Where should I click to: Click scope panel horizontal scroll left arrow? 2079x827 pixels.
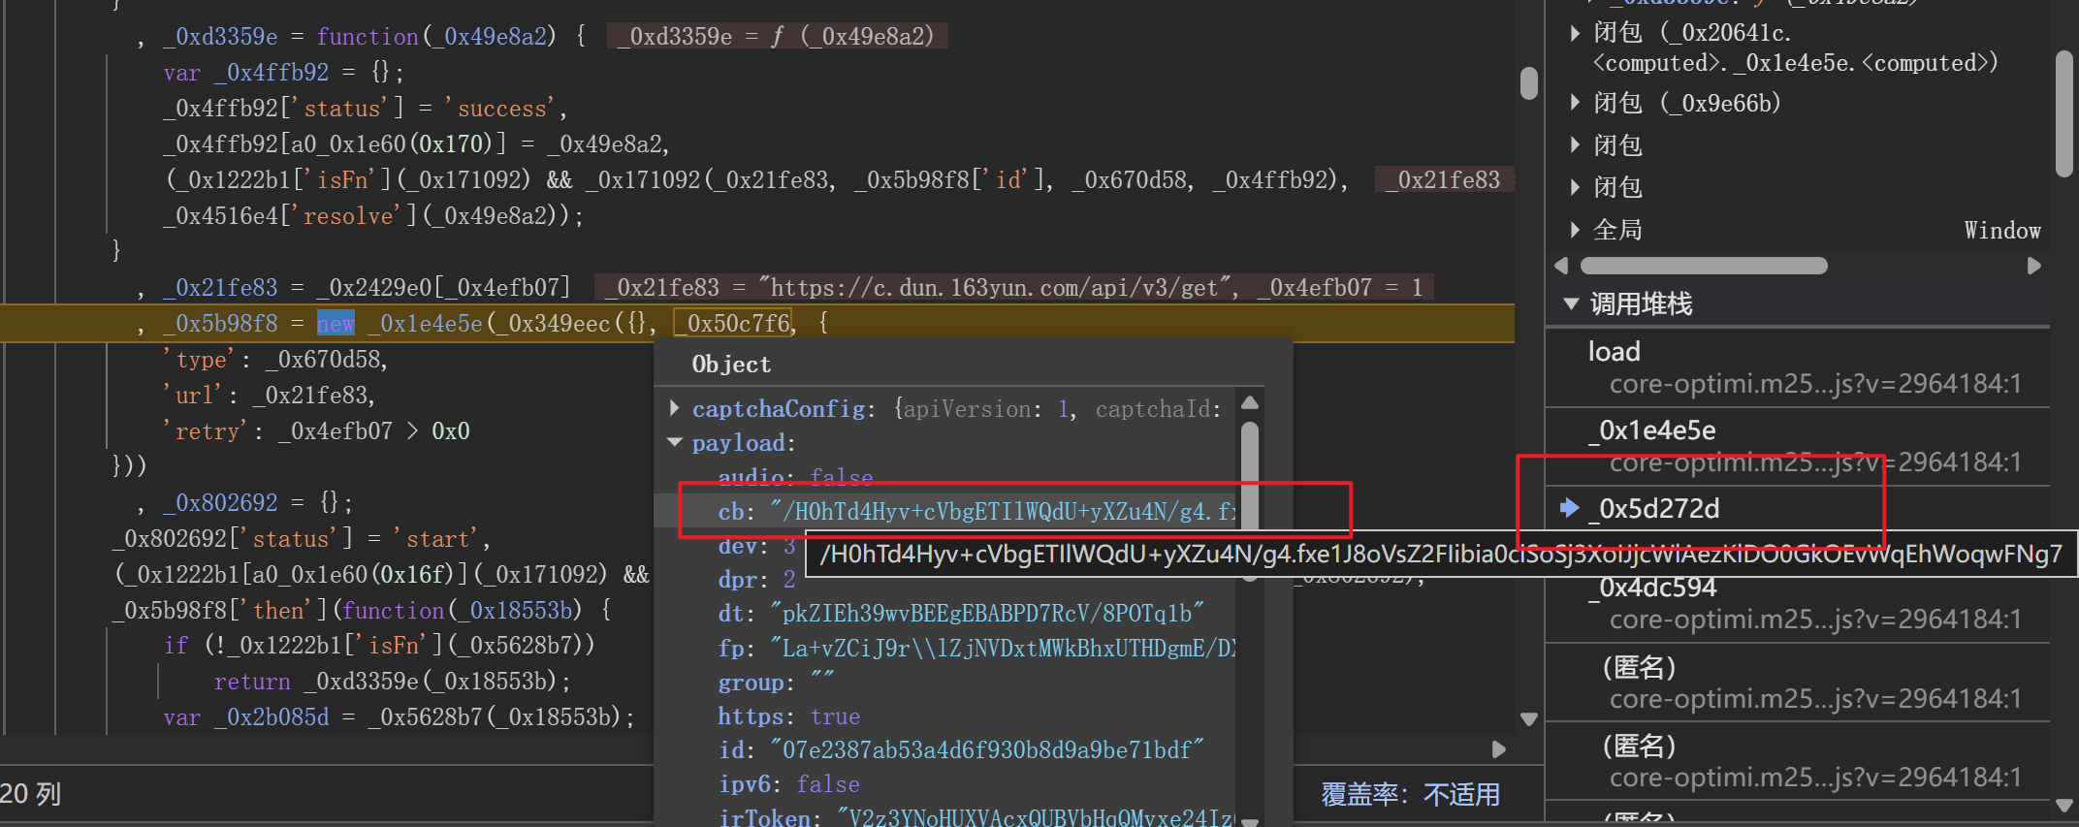(x=1561, y=266)
